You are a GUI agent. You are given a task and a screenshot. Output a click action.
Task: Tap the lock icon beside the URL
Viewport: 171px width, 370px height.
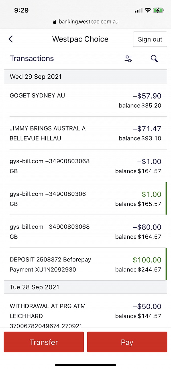coord(55,22)
